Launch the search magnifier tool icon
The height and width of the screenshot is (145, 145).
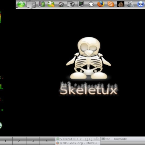[x=51, y=4]
